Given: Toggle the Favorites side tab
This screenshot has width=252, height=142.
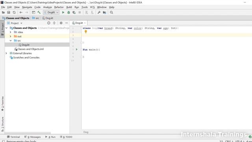Looking at the screenshot, I should click(x=2, y=104).
